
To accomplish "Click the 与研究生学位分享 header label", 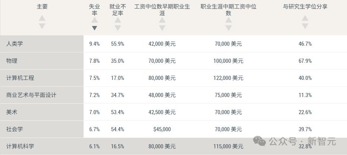I will click(305, 7).
